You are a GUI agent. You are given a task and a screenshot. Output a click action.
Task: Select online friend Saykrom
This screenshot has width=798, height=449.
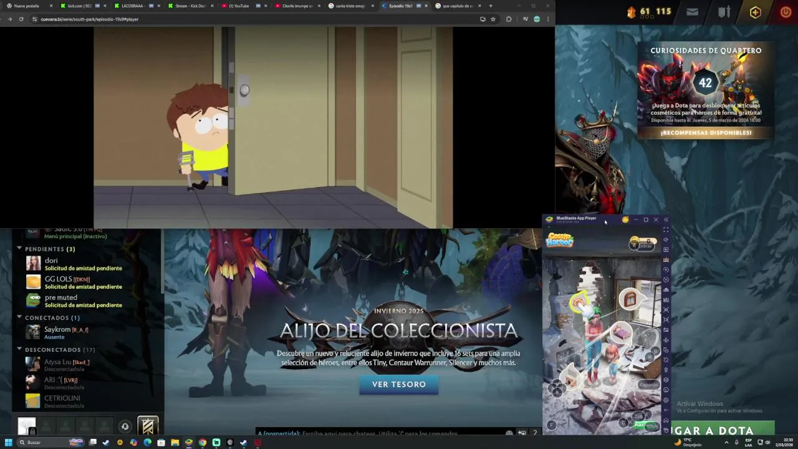tap(87, 332)
